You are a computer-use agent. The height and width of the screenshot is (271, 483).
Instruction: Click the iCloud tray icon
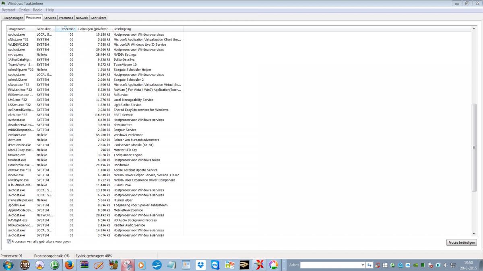[408, 265]
